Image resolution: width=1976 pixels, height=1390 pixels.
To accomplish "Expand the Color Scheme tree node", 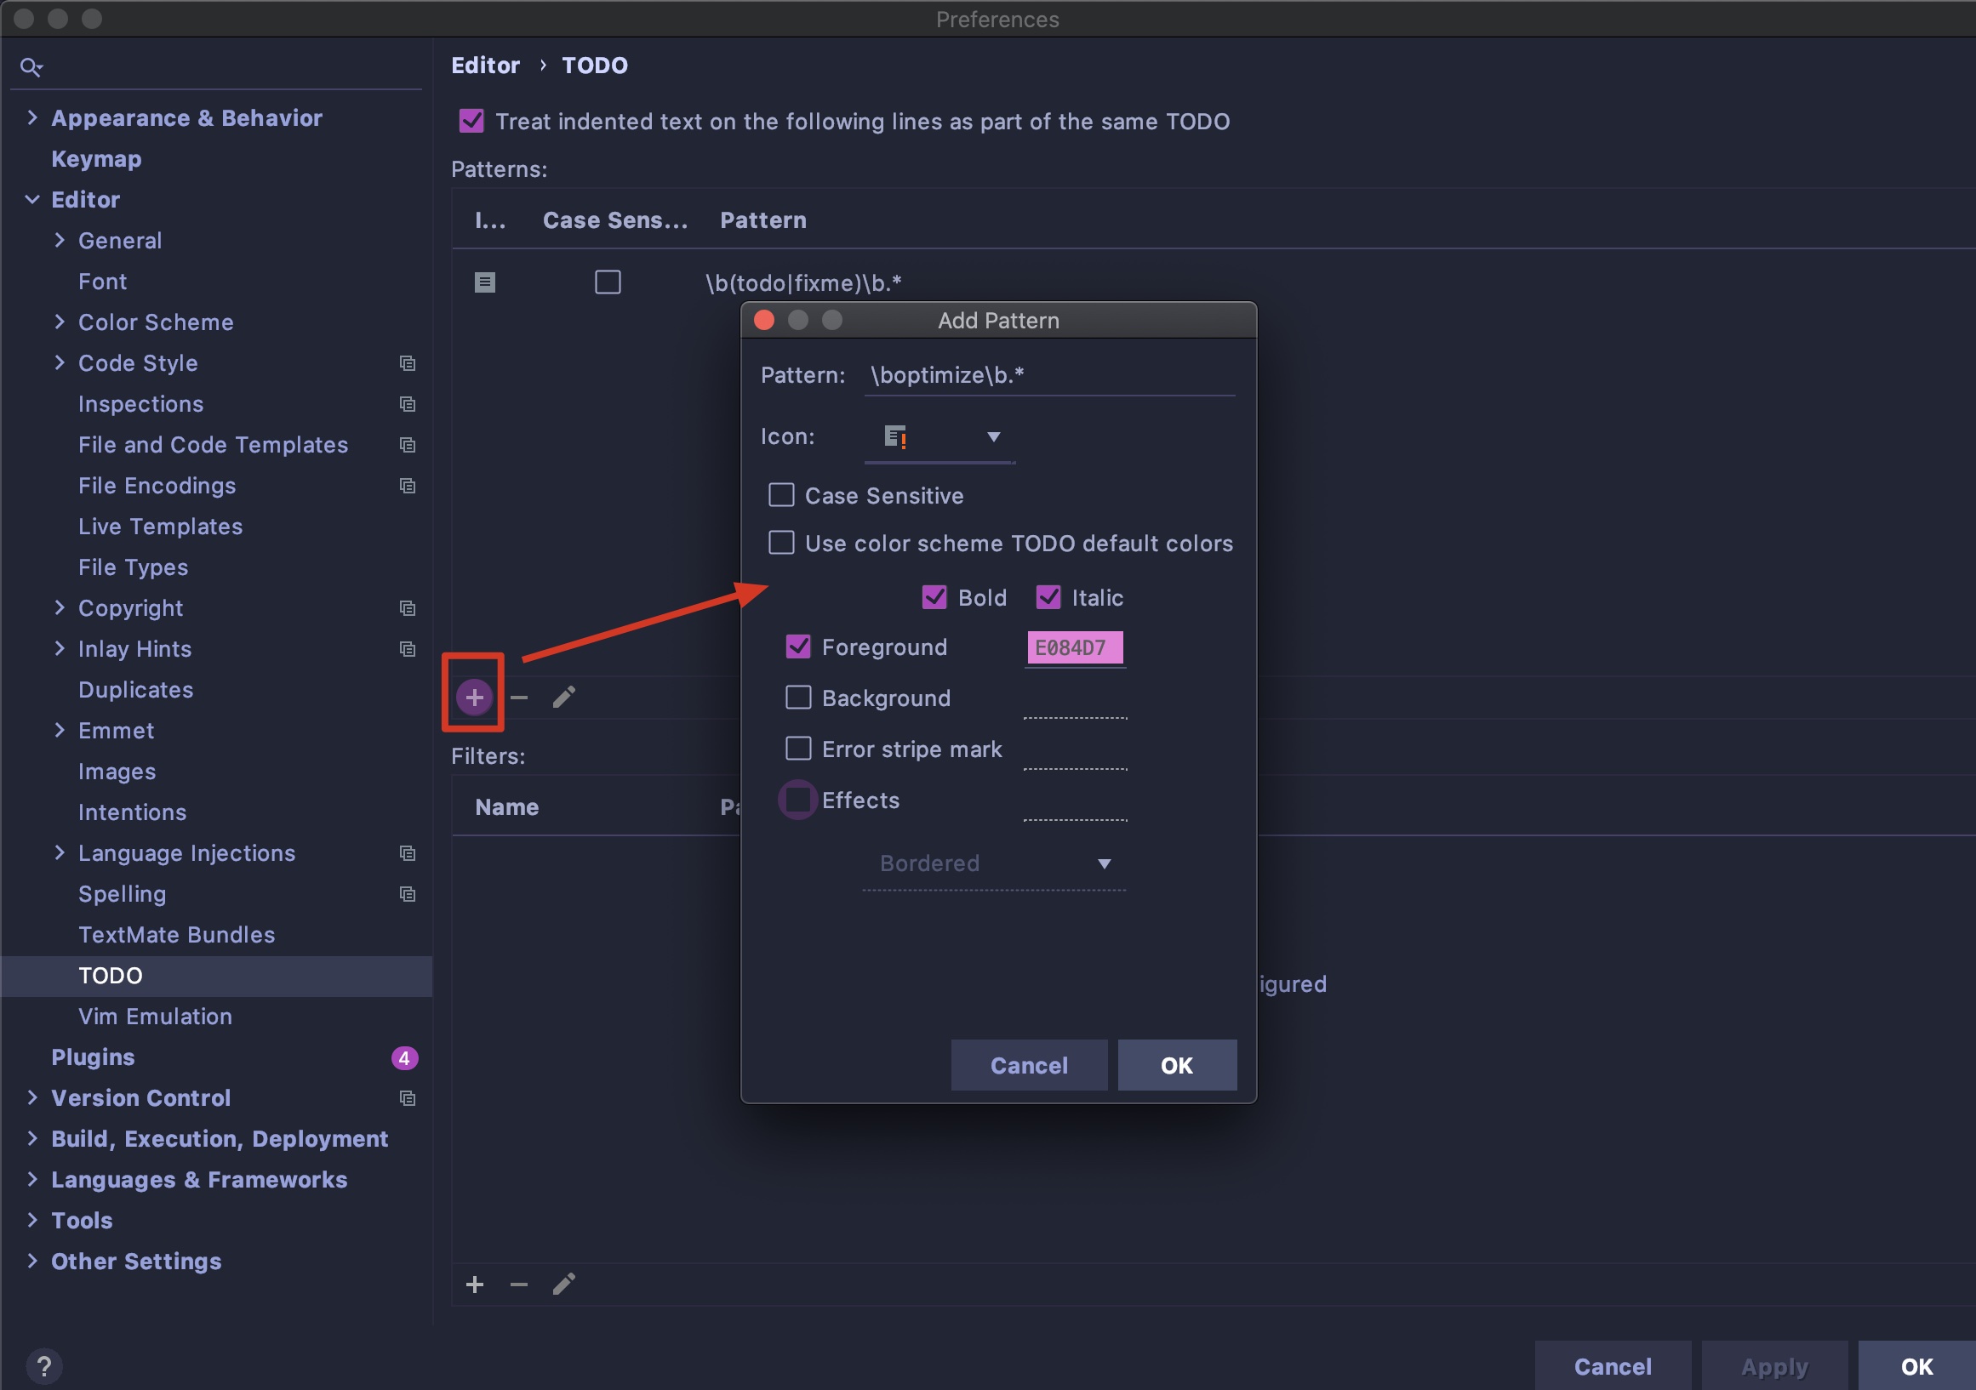I will coord(60,322).
